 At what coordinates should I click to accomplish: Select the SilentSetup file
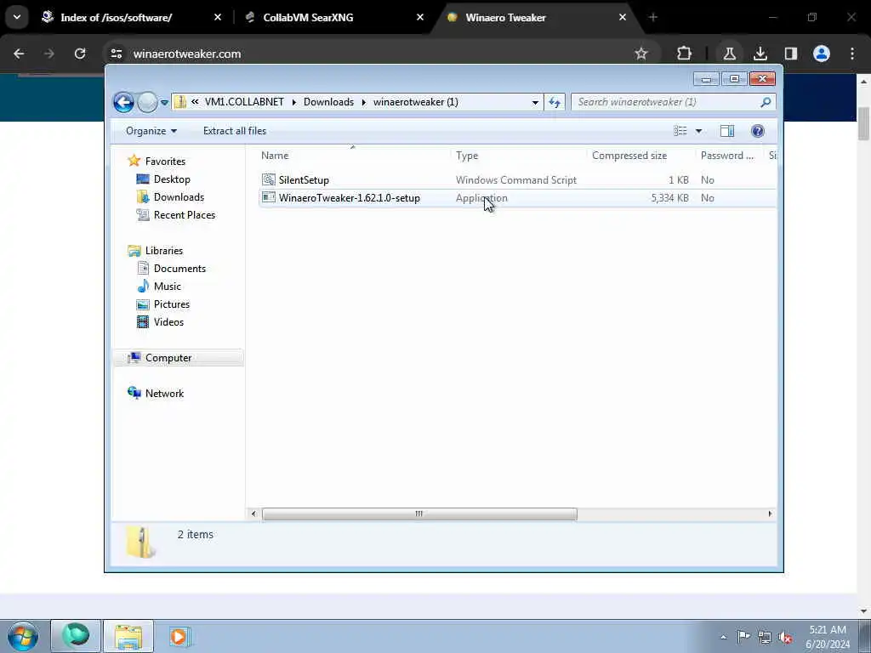point(304,180)
